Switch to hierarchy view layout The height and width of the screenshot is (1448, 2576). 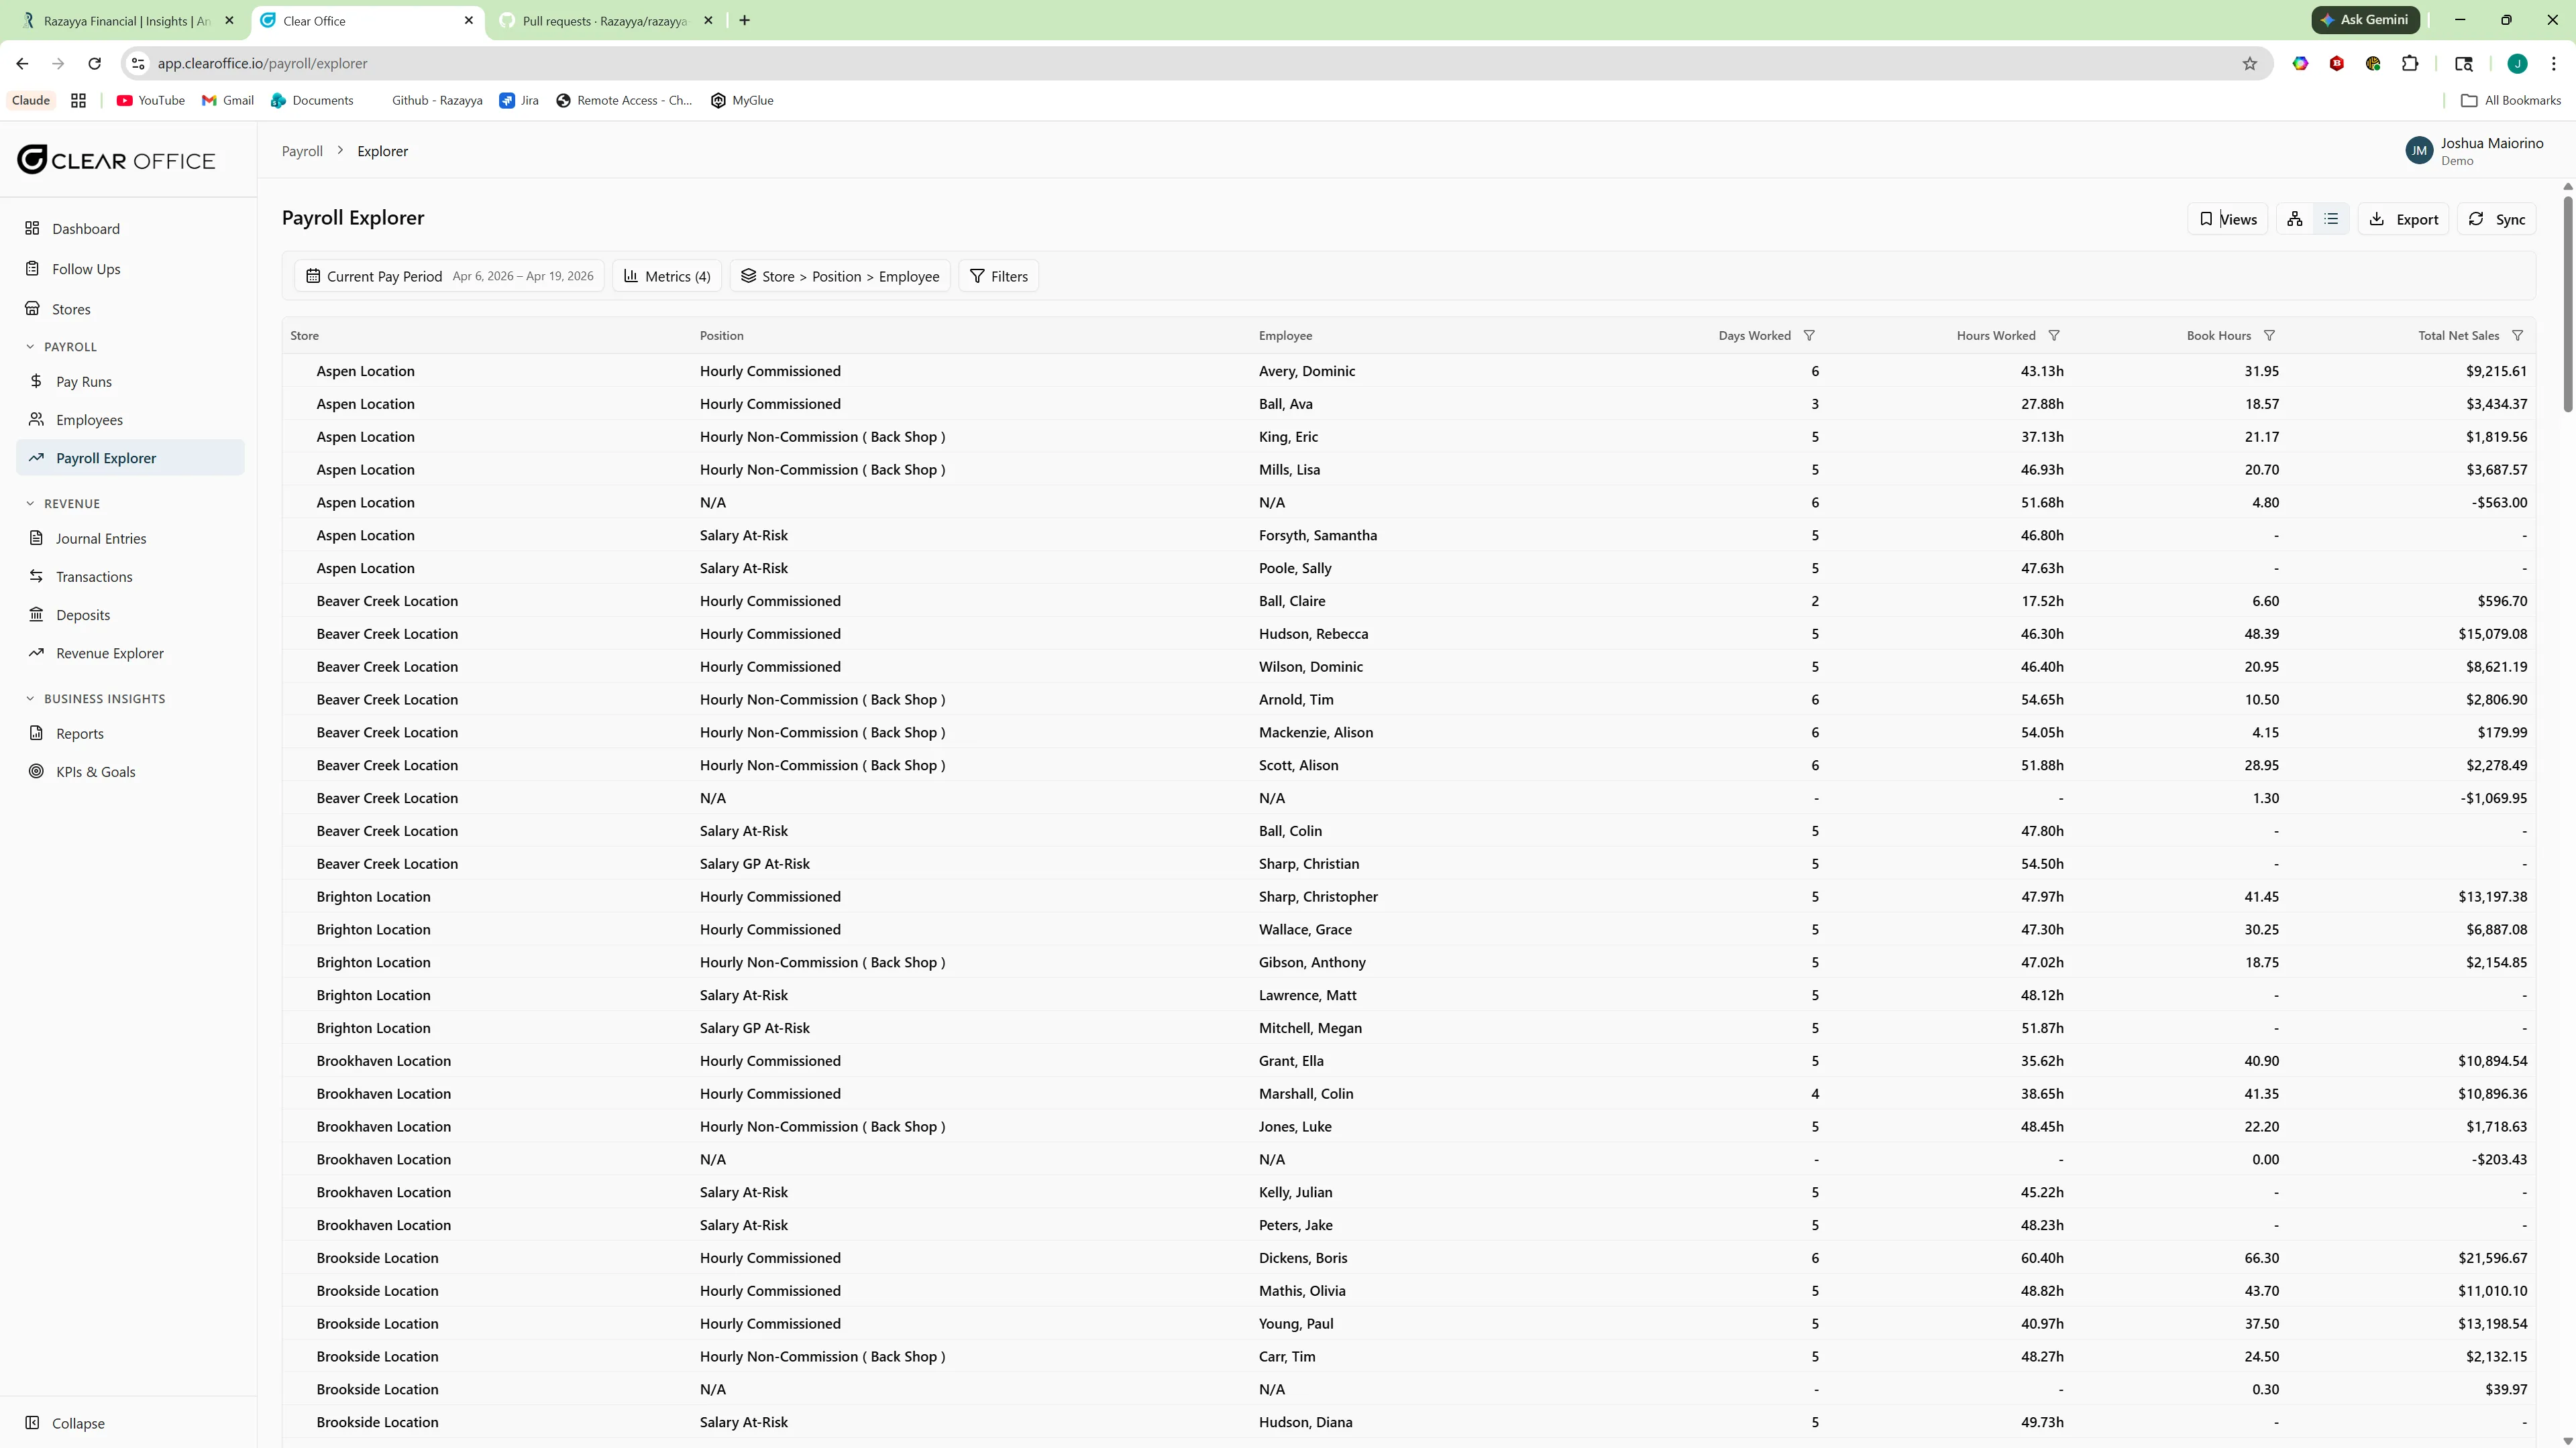pos(2295,218)
